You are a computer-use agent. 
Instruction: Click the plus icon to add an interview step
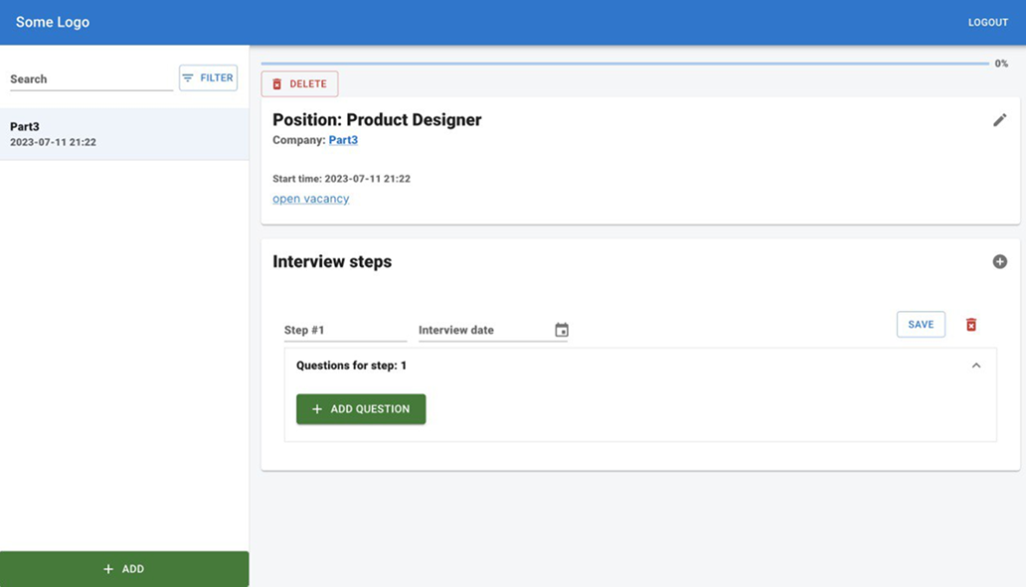(1000, 261)
